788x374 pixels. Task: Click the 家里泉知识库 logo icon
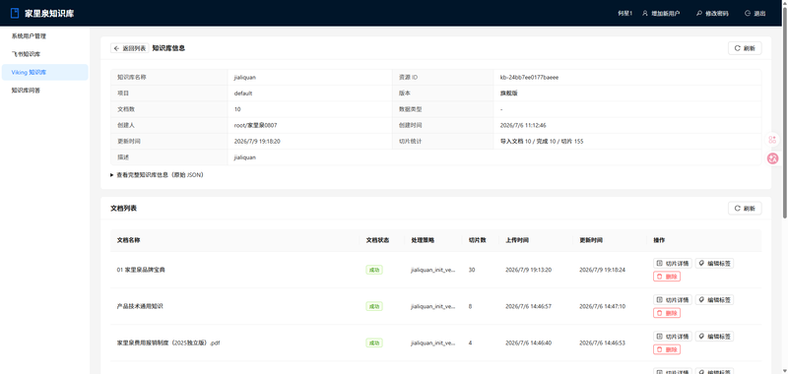[15, 13]
